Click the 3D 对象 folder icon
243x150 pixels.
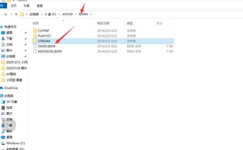[x=3, y=102]
